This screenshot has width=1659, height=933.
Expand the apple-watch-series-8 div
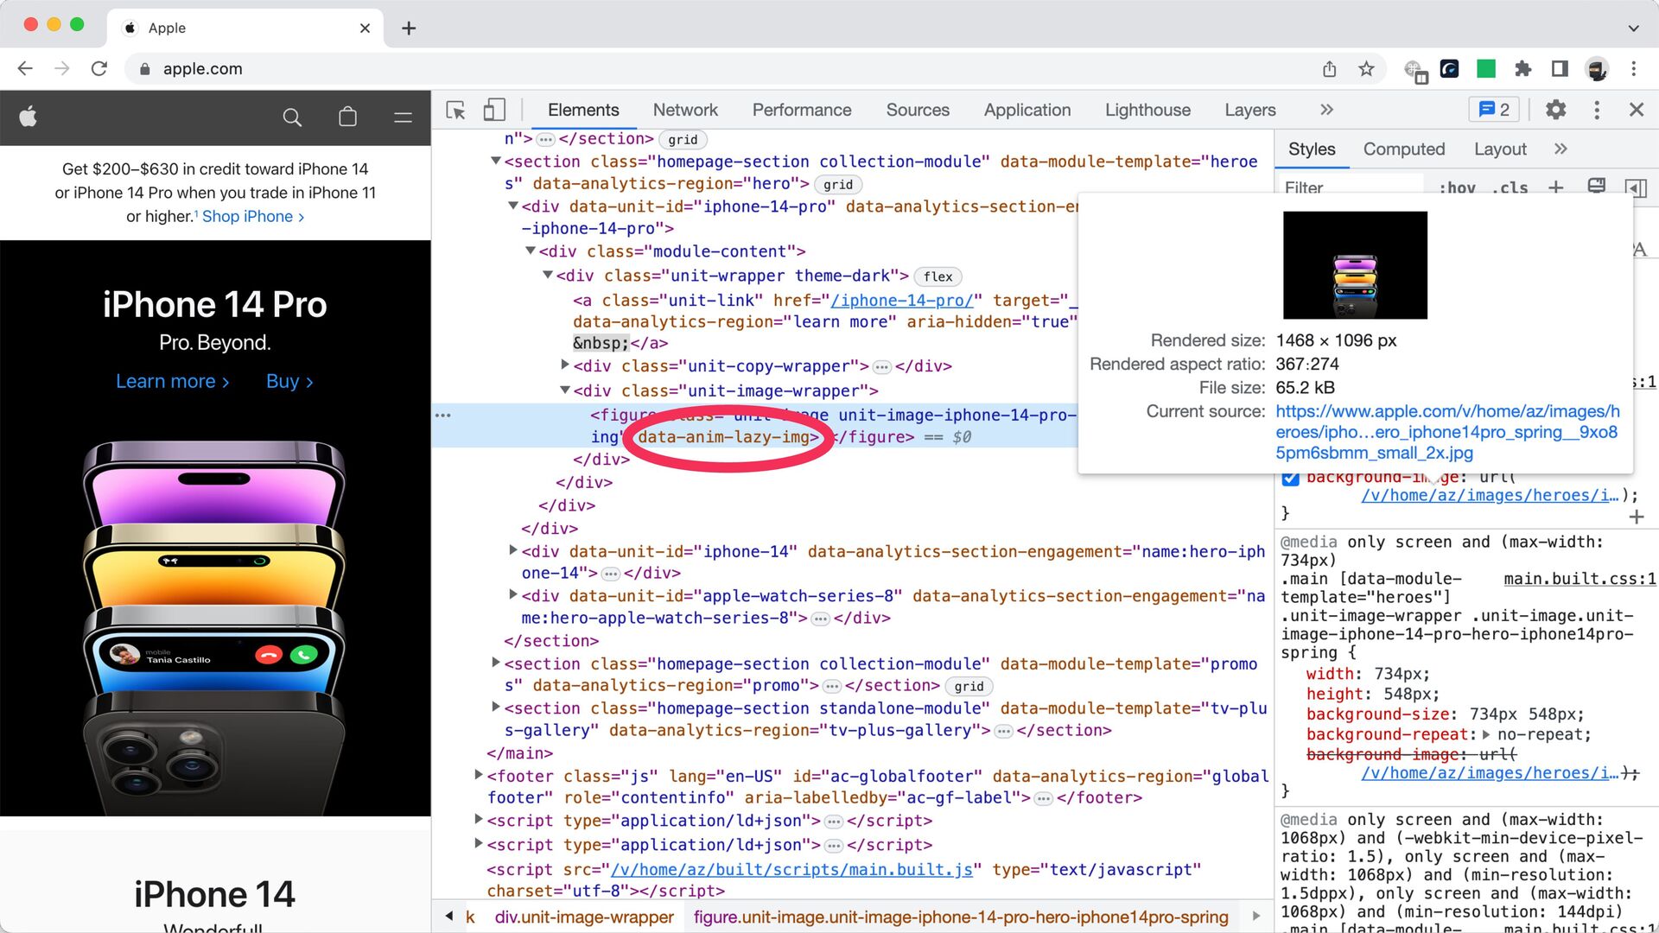point(513,595)
